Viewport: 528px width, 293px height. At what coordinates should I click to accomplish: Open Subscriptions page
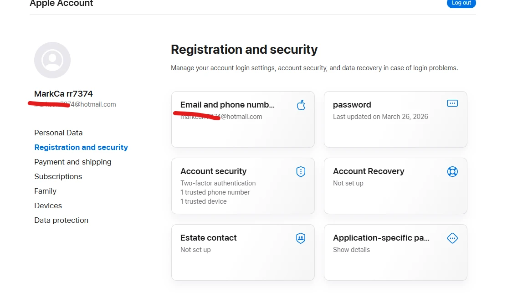click(58, 176)
